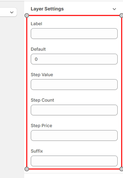Click the bottom-left gray selection handle
The image size is (123, 178).
(27, 169)
